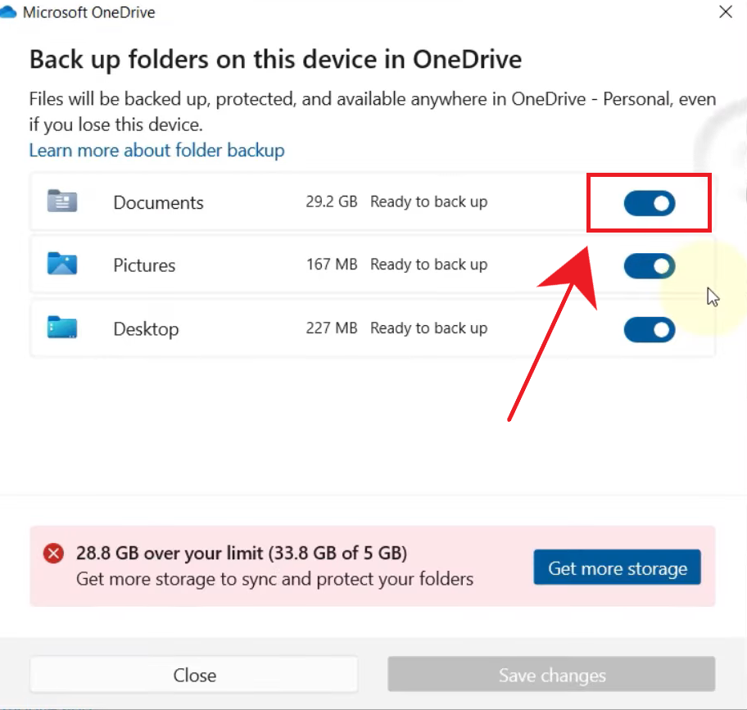Click the red error icon in storage warning
Screen dimensions: 747x710
pos(54,554)
